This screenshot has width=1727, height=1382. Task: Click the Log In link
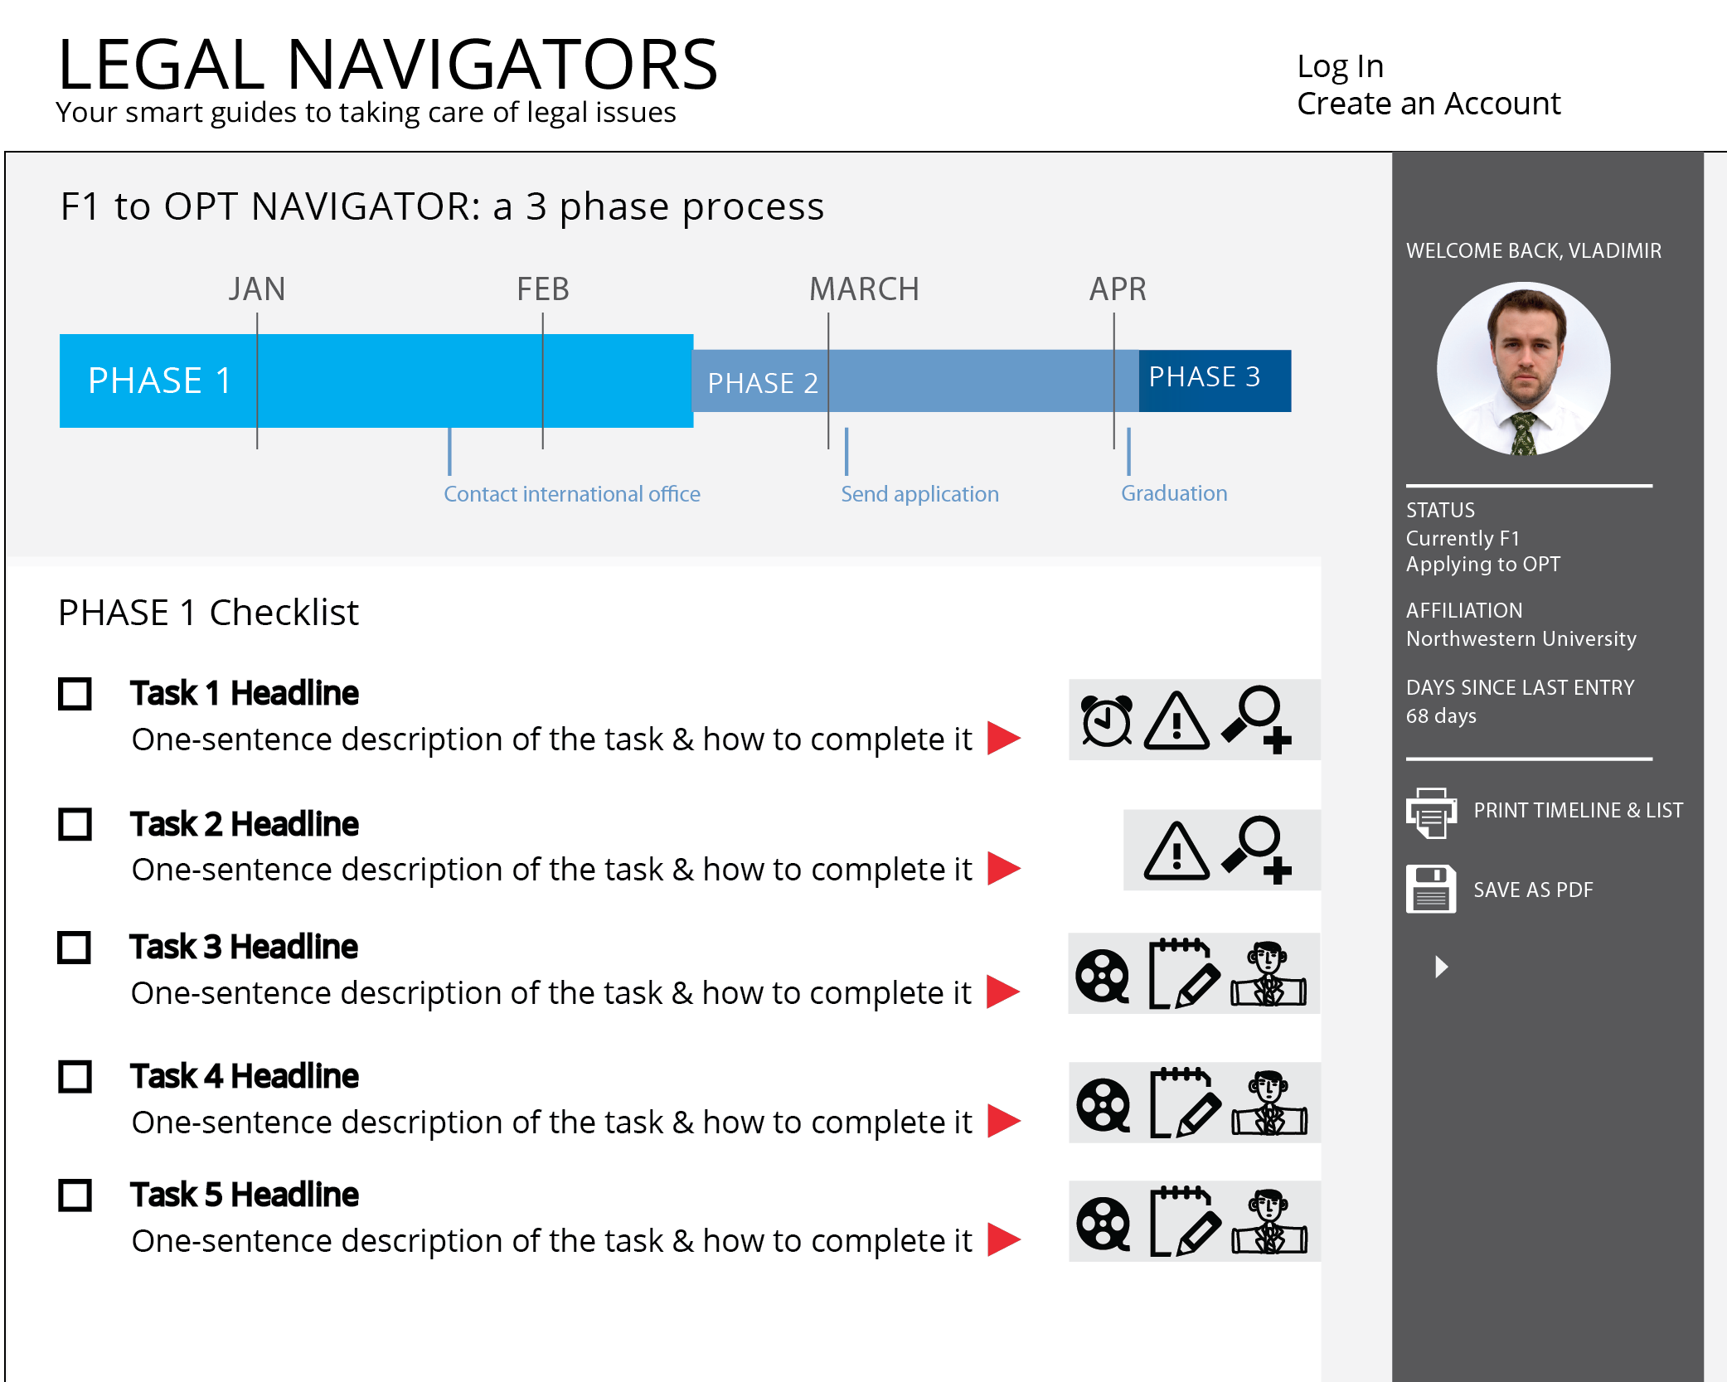pos(1341,66)
